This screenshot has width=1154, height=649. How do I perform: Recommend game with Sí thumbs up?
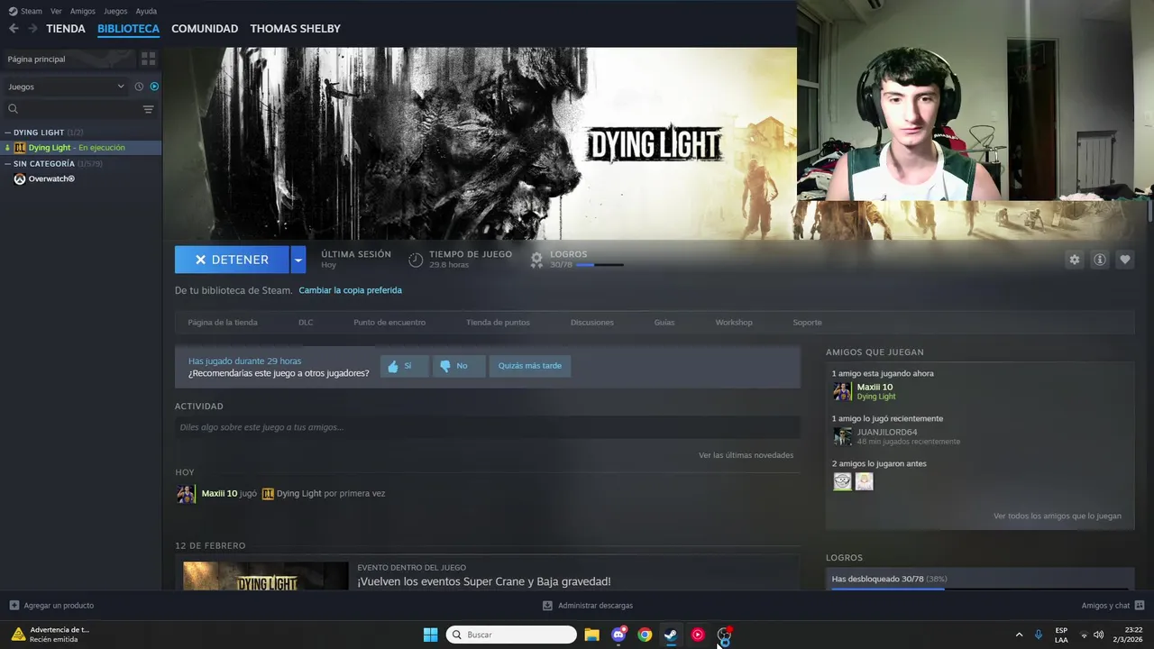404,366
